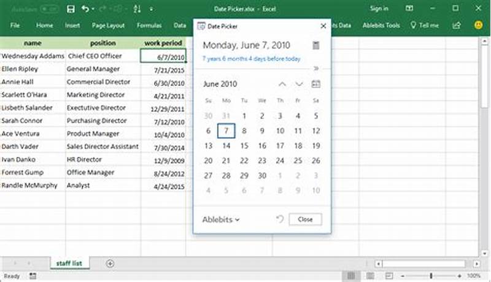Image resolution: width=491 pixels, height=282 pixels.
Task: Select the 'General Manager' cell
Action: (103, 69)
